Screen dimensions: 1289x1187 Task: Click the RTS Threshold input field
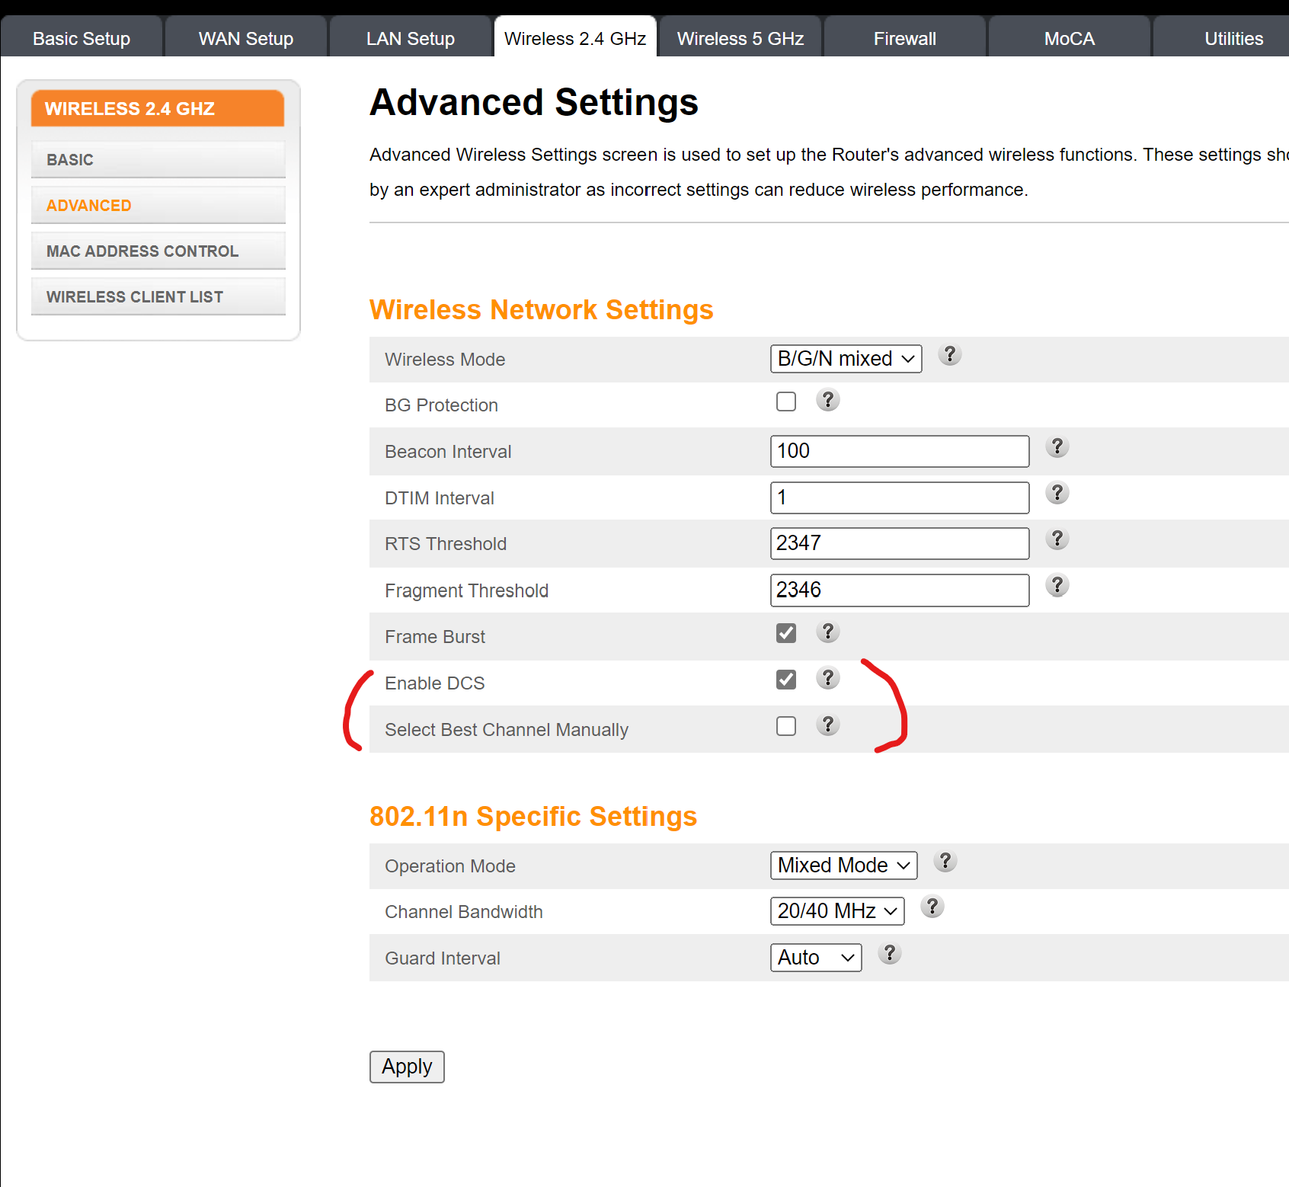point(900,543)
